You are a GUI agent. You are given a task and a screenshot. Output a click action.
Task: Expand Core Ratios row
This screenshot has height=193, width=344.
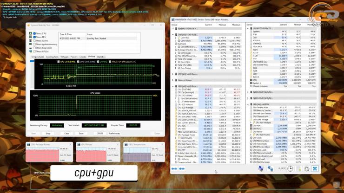(x=176, y=68)
